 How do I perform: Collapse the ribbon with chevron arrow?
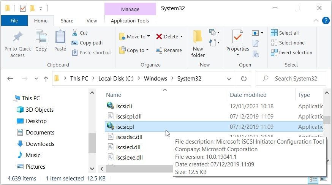316,21
